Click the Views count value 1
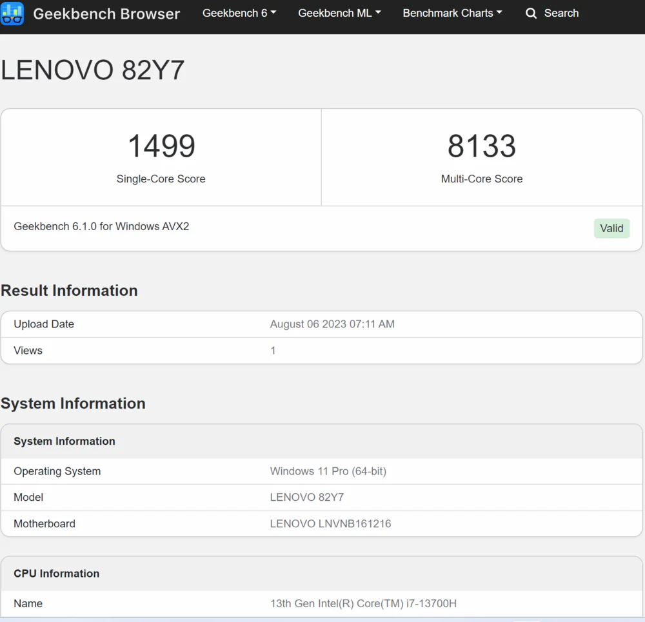The width and height of the screenshot is (645, 622). pos(273,350)
